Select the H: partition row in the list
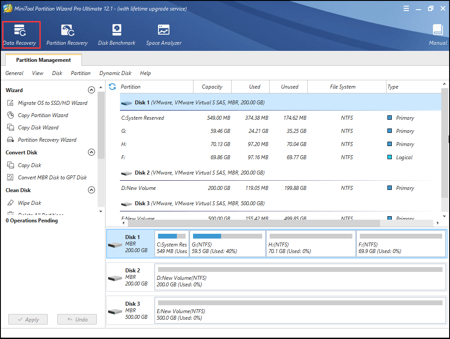The image size is (450, 339). tap(281, 144)
